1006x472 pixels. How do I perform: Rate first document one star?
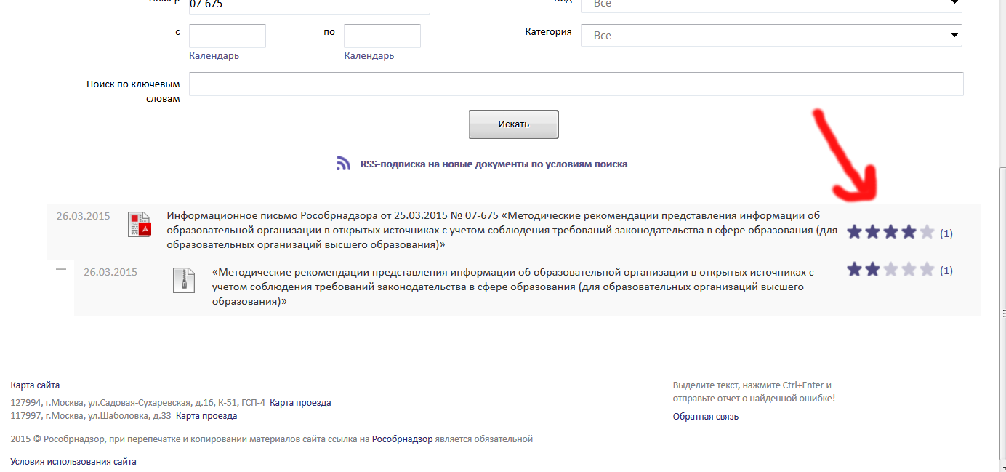pos(855,233)
